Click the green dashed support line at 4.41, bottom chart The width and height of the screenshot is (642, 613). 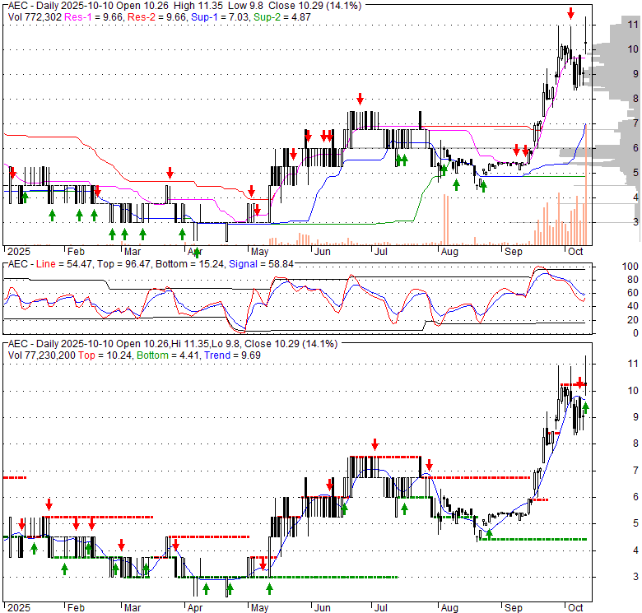coord(533,539)
